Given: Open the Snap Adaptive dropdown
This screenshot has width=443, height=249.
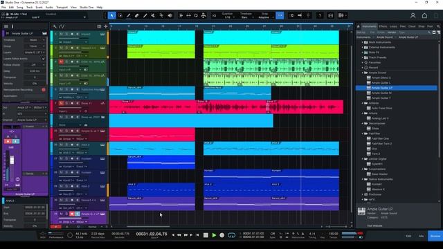Looking at the screenshot, I should pyautogui.click(x=266, y=17).
